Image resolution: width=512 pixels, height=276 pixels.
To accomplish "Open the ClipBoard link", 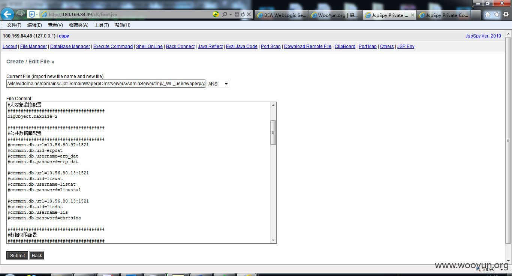I will [x=345, y=46].
